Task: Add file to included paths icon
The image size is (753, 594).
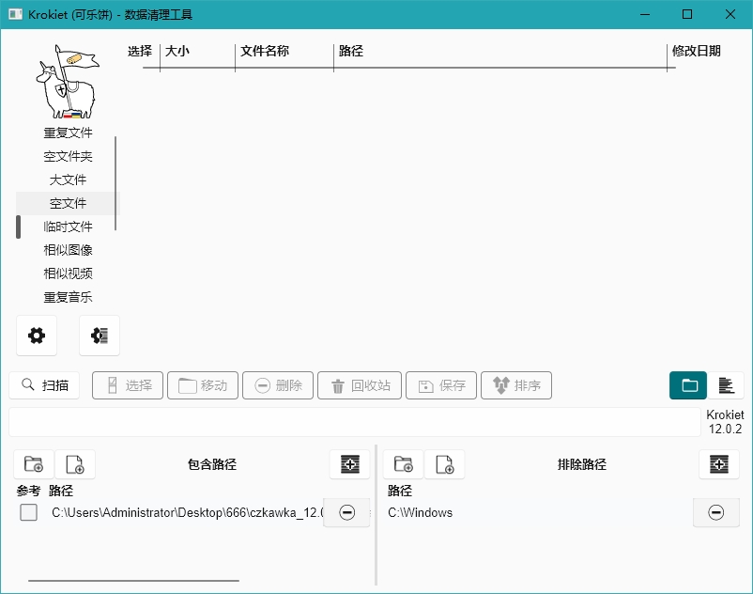Action: [x=75, y=464]
